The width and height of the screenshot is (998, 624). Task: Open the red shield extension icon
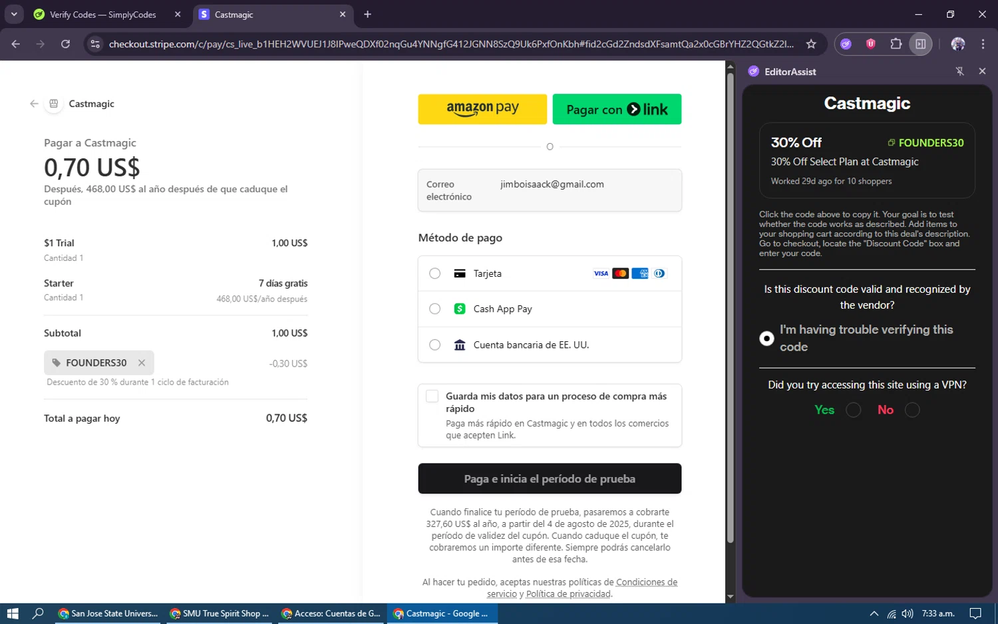click(871, 44)
